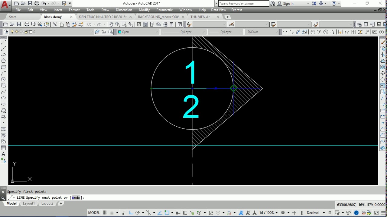Add a new drawing tab with plus
The height and width of the screenshot is (217, 387).
point(228,17)
